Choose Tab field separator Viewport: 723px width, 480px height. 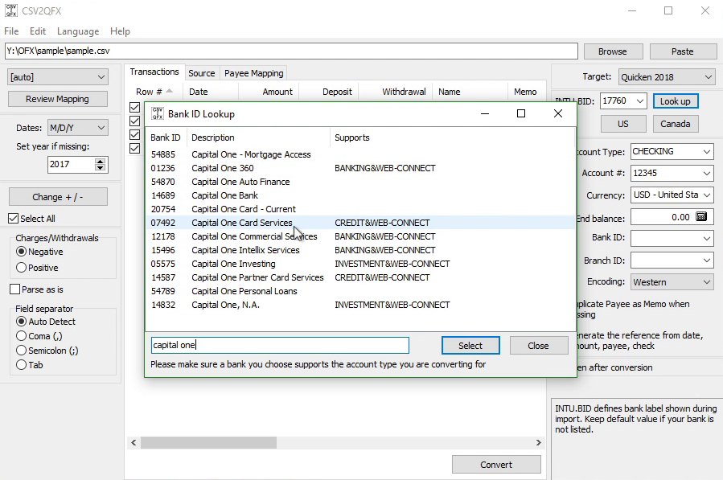[21, 365]
